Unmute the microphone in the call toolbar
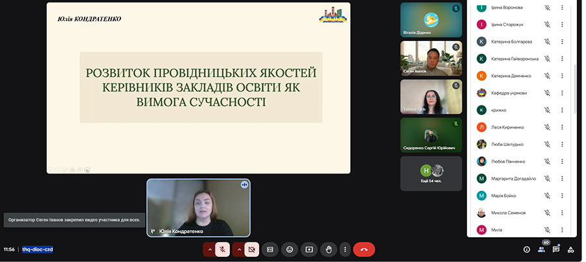The height and width of the screenshot is (262, 586). (x=223, y=249)
